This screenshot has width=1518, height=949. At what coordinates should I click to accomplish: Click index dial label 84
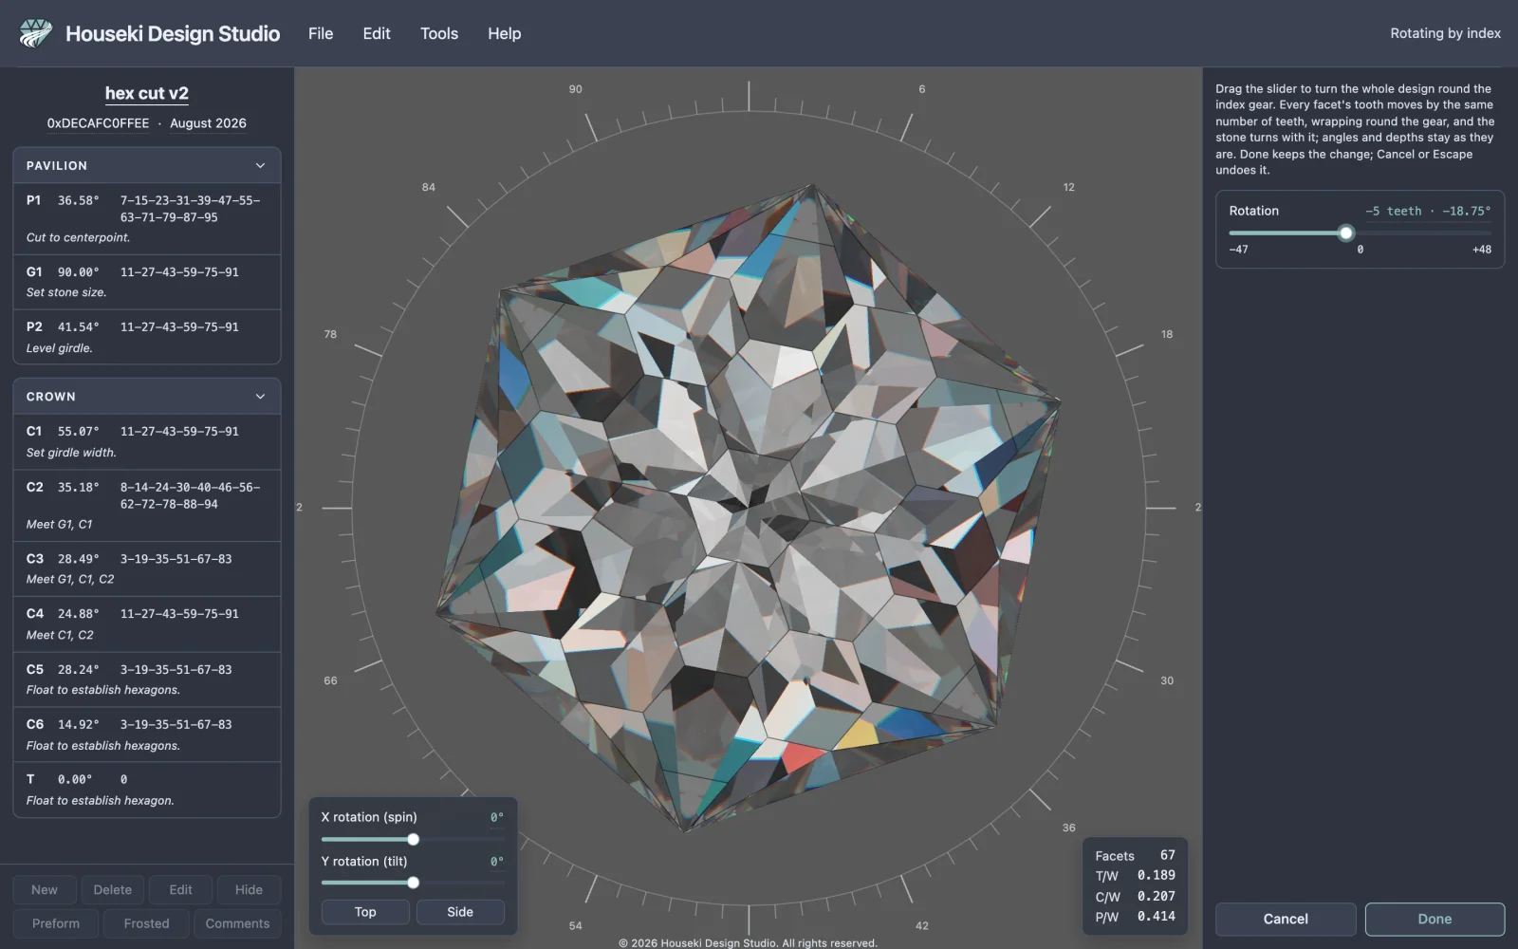(x=429, y=187)
